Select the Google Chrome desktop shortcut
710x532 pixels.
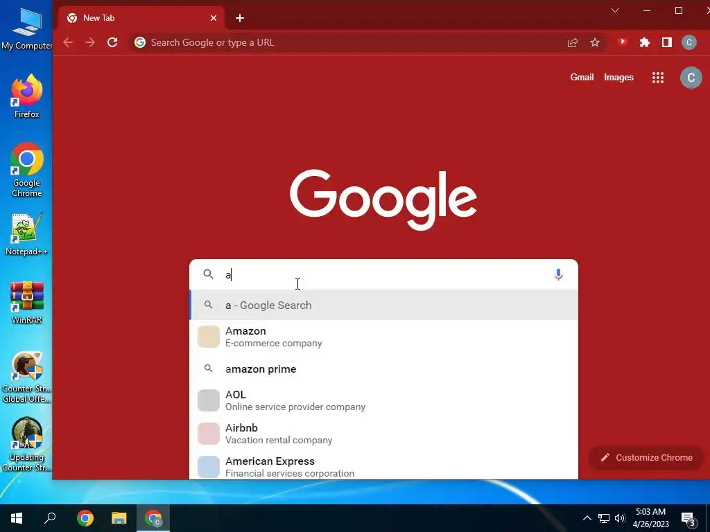pos(27,170)
